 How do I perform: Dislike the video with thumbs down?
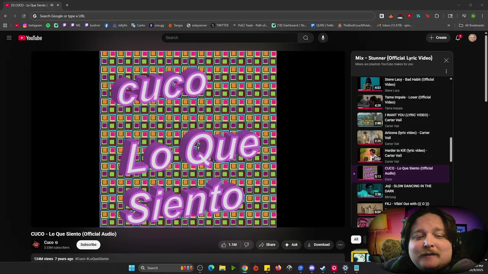coord(247,245)
